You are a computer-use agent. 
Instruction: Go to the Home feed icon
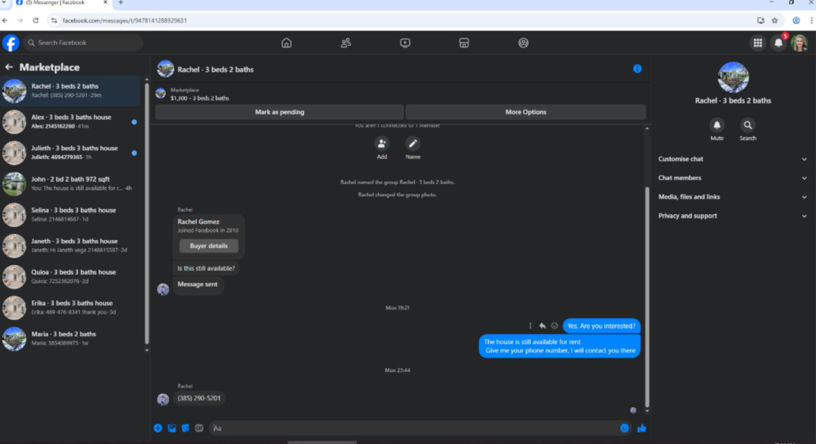click(x=286, y=43)
